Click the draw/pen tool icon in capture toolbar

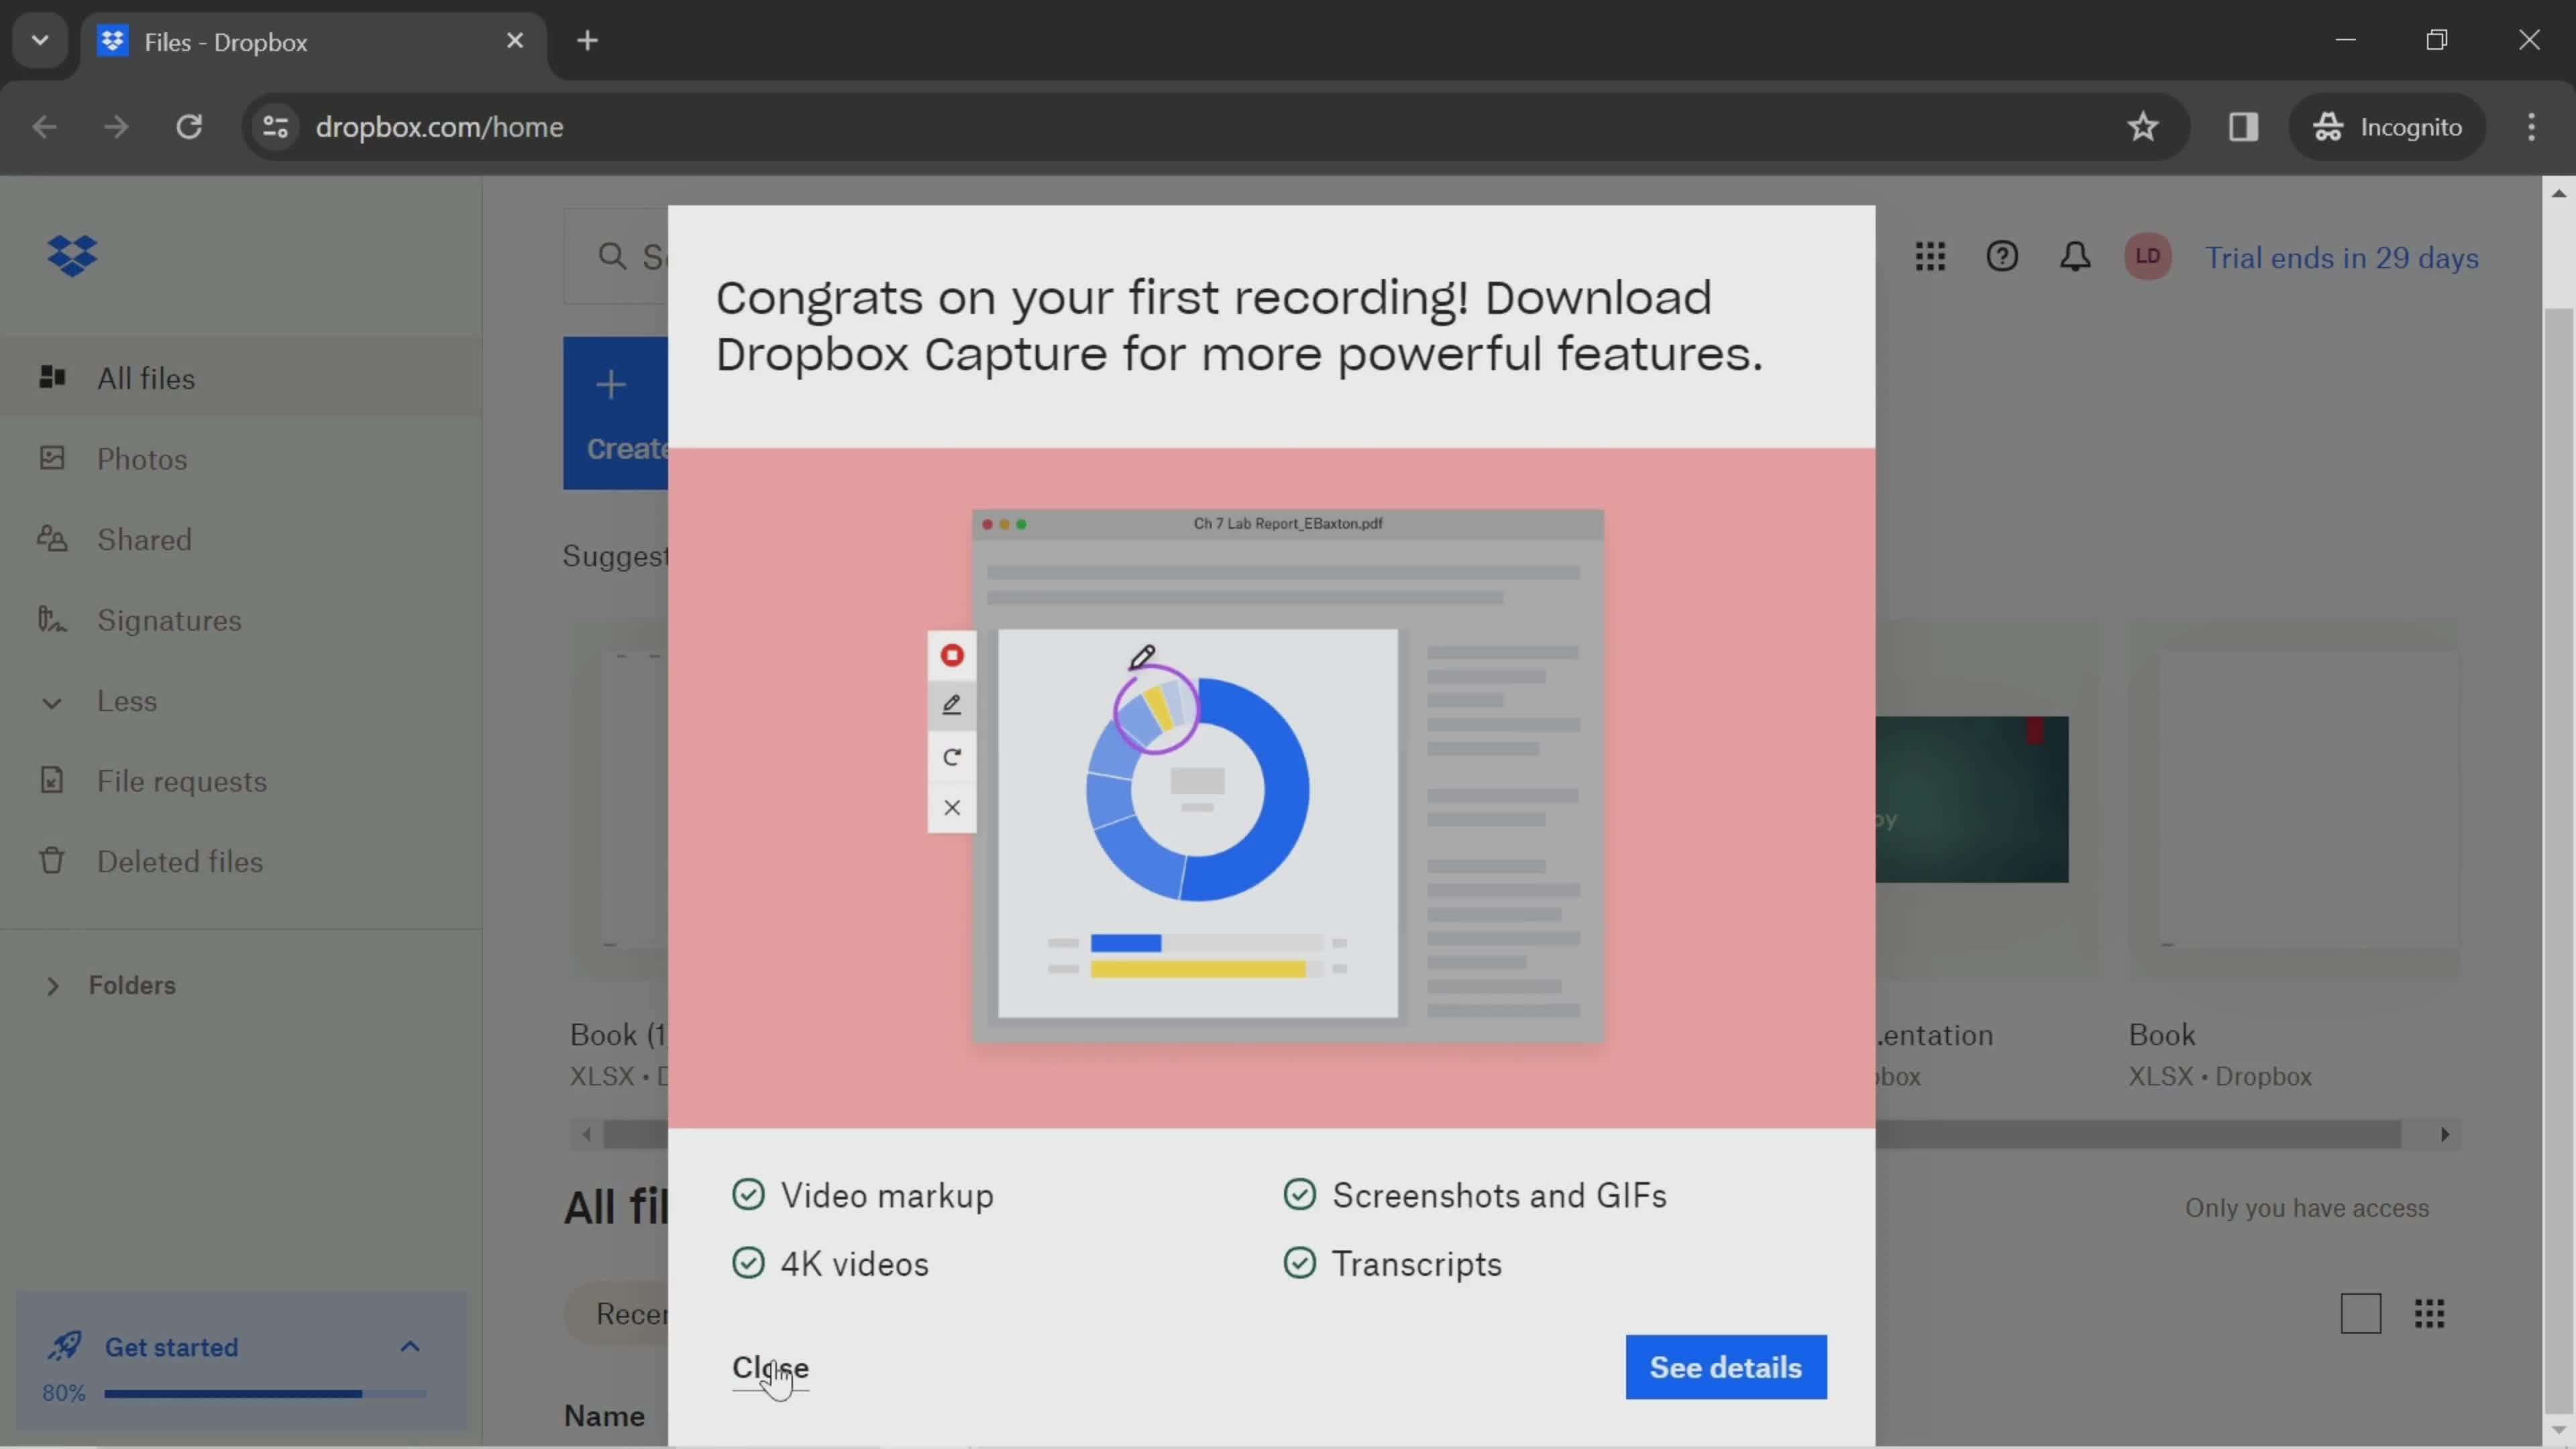(x=952, y=704)
